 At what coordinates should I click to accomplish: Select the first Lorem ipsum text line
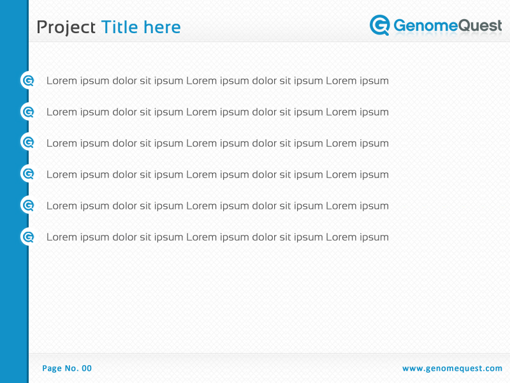[x=217, y=81]
